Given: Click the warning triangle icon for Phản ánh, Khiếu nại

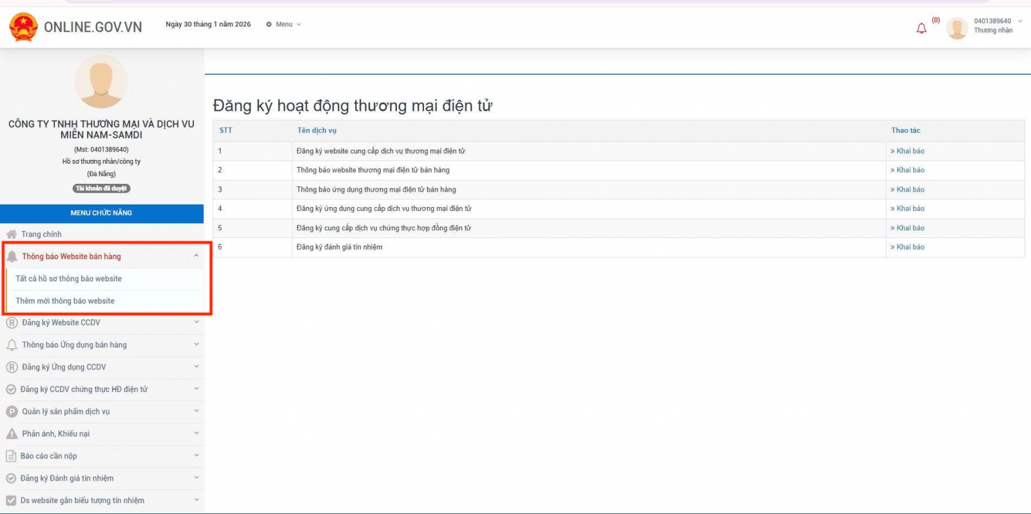Looking at the screenshot, I should (x=12, y=434).
